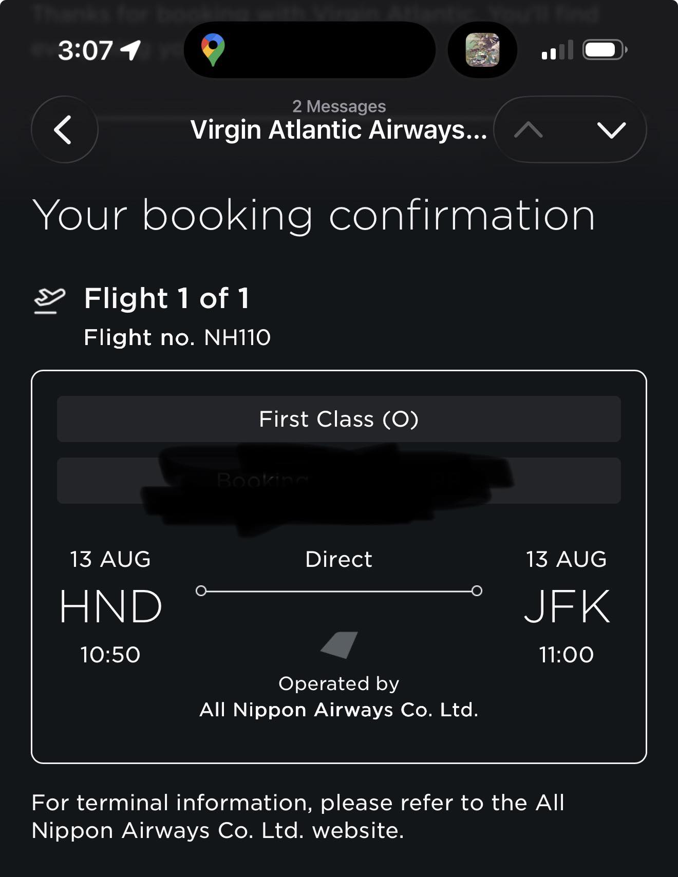Tap the HND departure airport code

110,606
